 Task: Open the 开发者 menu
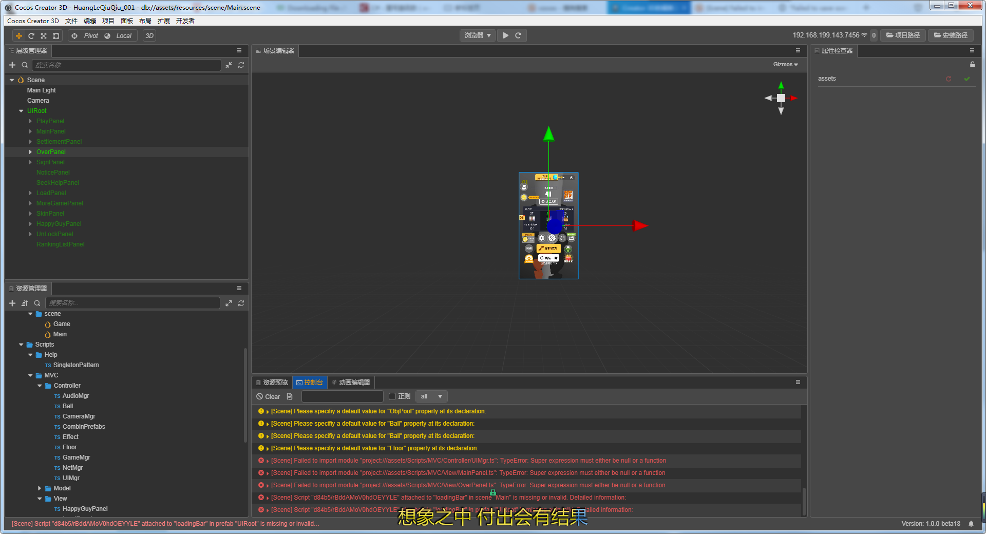[x=185, y=21]
